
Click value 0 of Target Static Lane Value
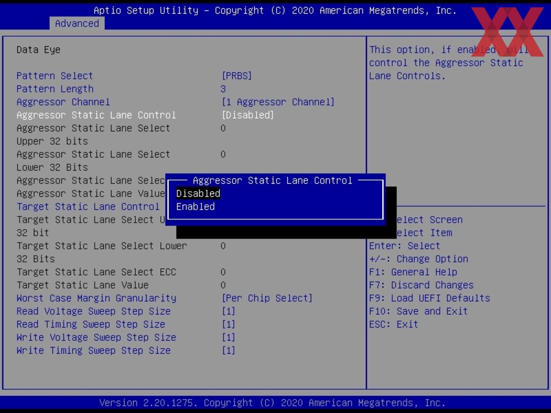click(x=223, y=285)
